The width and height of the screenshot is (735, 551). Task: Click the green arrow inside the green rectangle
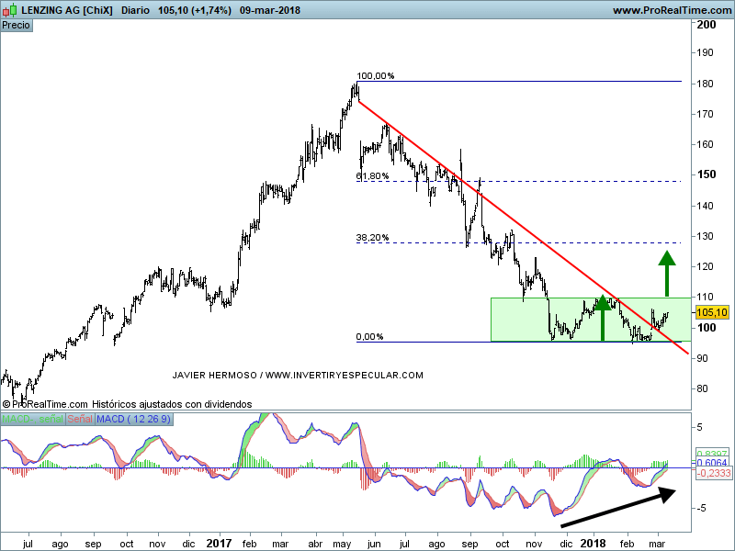[x=603, y=318]
